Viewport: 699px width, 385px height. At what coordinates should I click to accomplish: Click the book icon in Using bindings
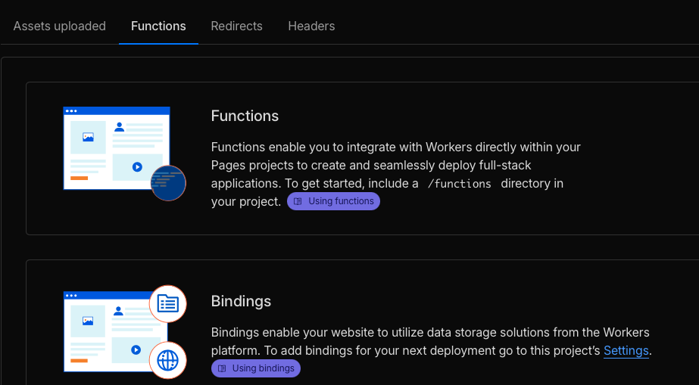222,368
